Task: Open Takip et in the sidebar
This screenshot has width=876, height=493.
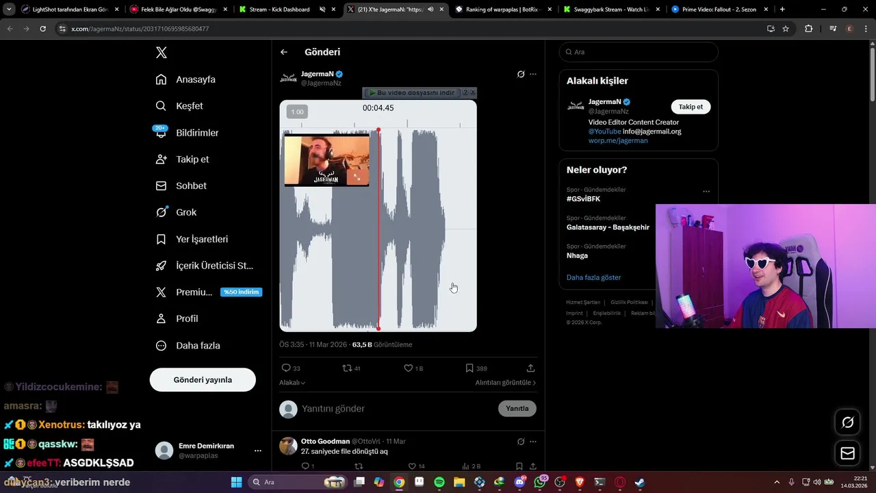Action: (x=183, y=159)
